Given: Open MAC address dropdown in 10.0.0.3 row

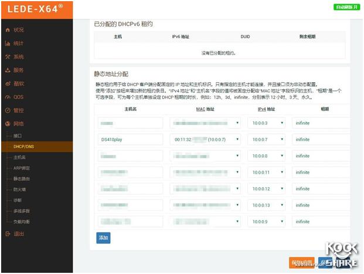Looking at the screenshot, I should (x=205, y=123).
